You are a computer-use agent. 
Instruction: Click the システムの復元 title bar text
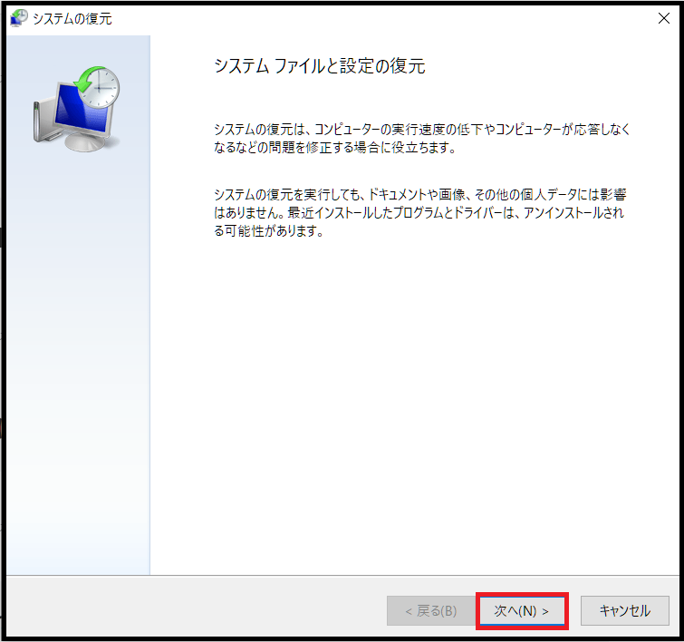point(72,18)
